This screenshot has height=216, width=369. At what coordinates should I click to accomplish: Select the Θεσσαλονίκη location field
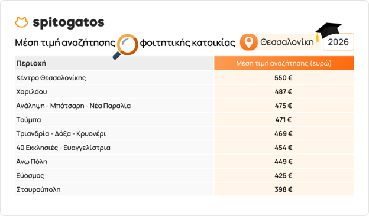coord(280,42)
